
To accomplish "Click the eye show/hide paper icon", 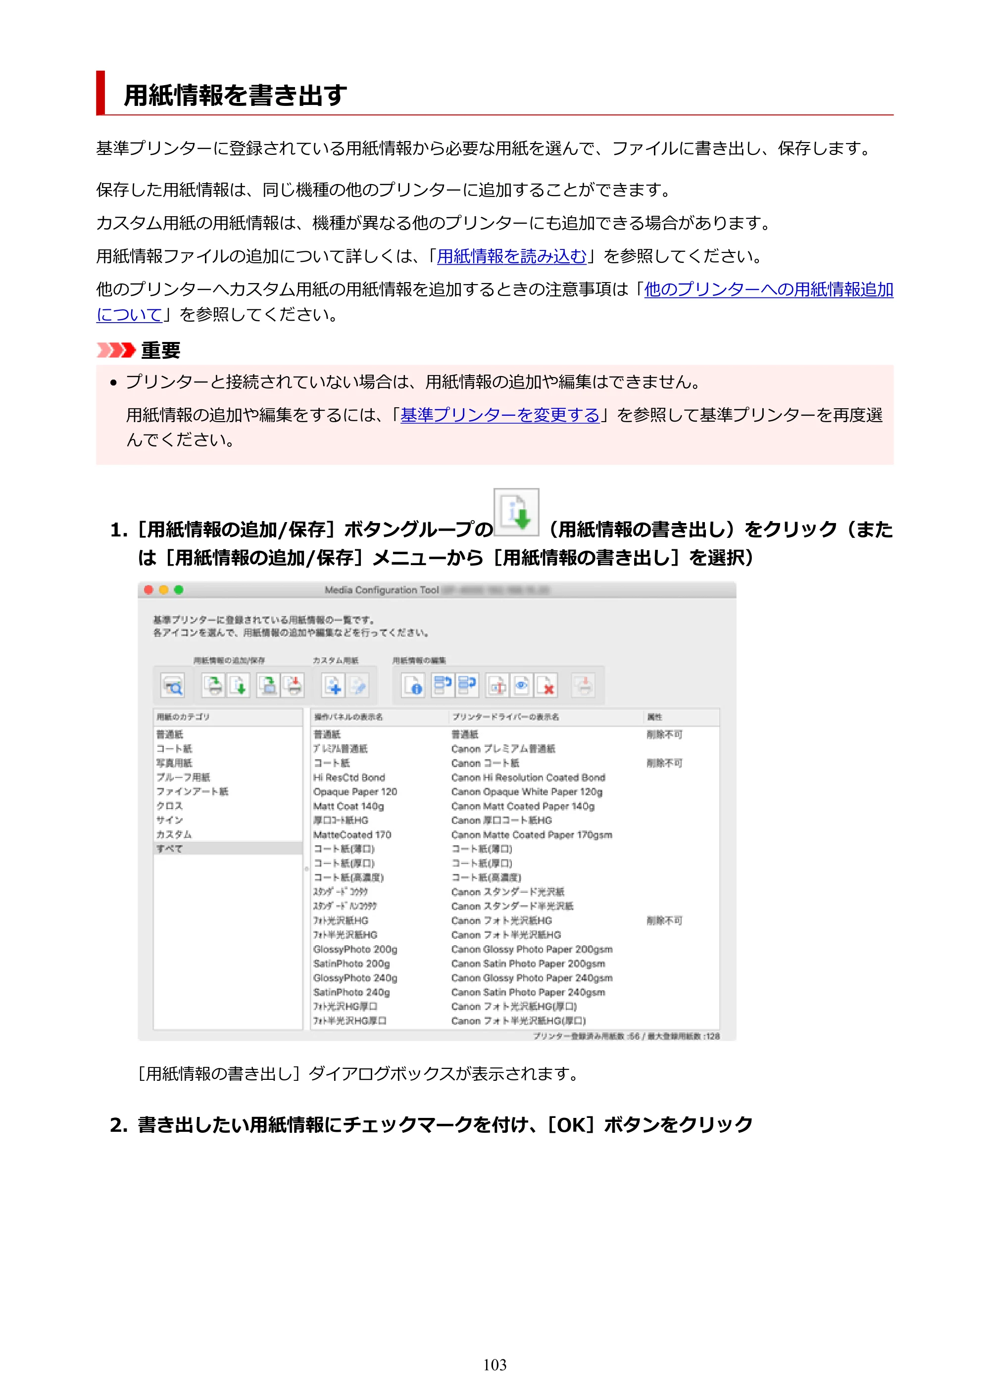I will (x=522, y=685).
